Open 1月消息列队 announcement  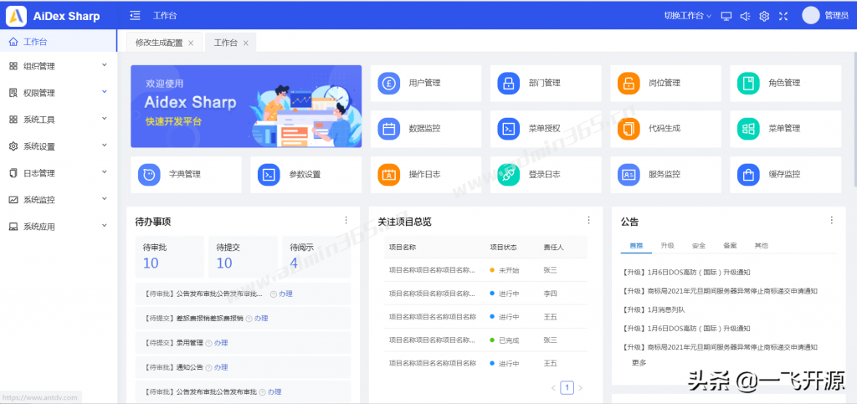(654, 309)
